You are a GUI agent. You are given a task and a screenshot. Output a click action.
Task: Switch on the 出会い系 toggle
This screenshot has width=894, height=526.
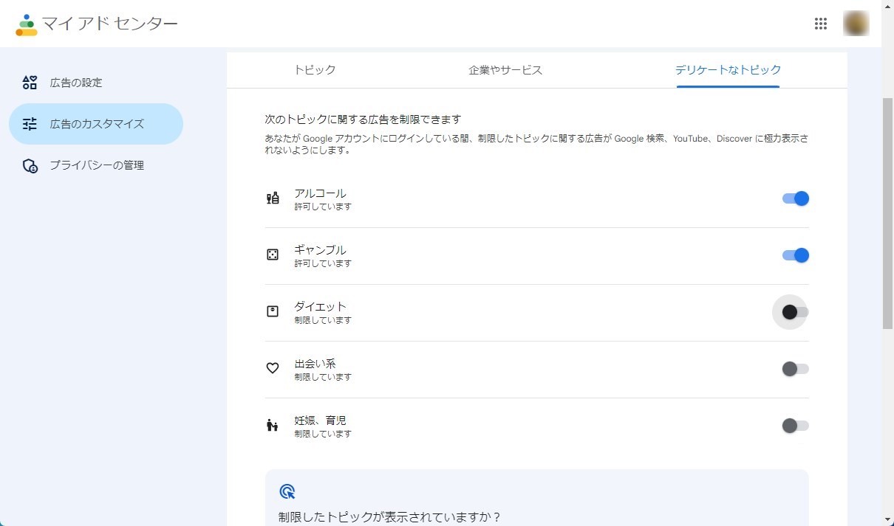coord(795,369)
